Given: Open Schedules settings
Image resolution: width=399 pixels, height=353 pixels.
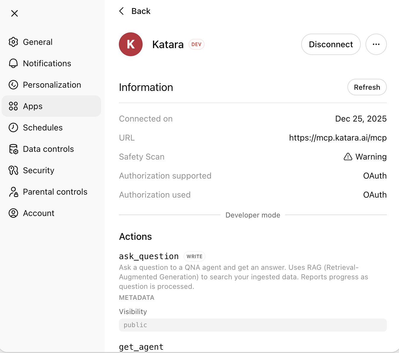Looking at the screenshot, I should click(x=51, y=127).
